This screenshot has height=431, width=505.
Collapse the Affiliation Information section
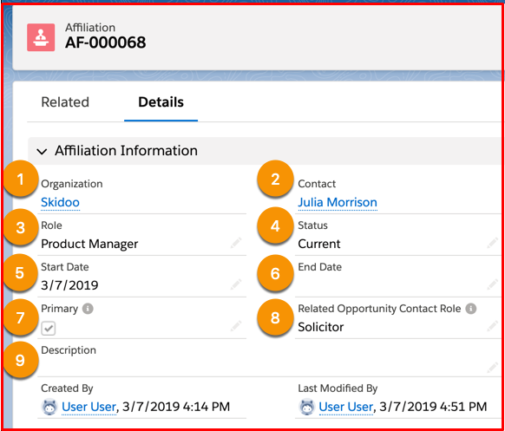point(42,151)
